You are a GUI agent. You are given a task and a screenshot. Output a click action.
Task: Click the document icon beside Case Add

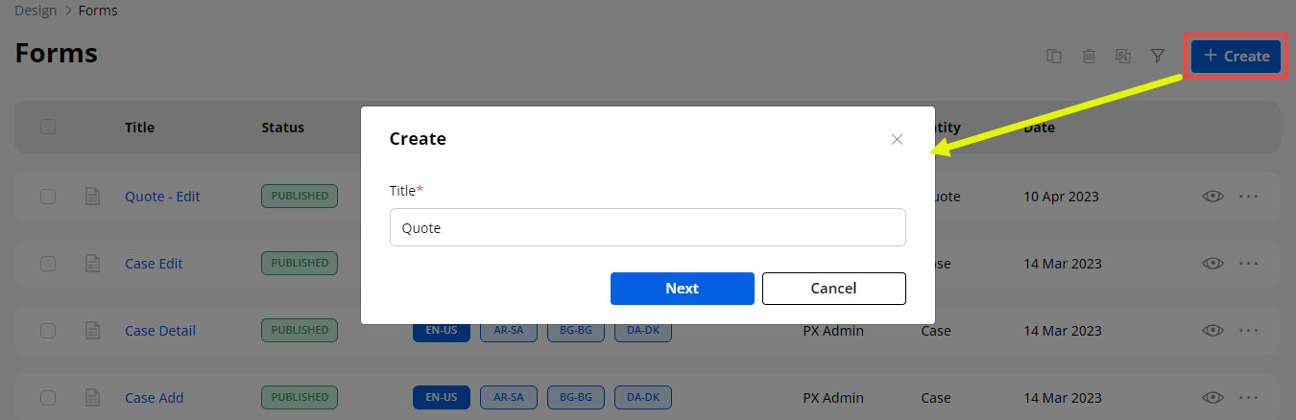point(93,398)
